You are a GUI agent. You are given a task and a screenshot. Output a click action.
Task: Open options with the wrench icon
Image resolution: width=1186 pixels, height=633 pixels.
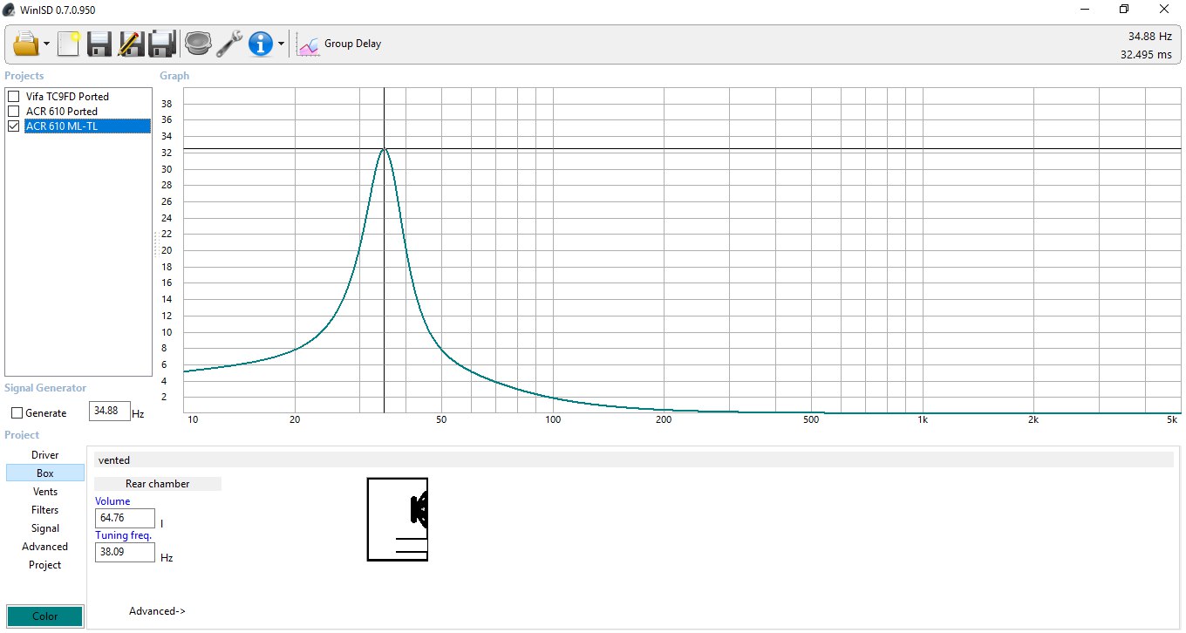tap(229, 43)
